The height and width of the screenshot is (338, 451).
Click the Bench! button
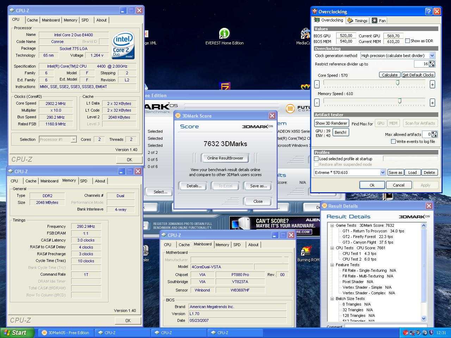pyautogui.click(x=340, y=132)
